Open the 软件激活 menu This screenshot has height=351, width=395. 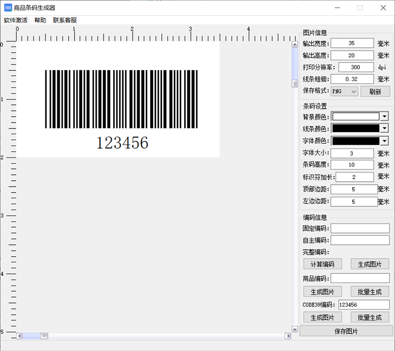[x=16, y=20]
